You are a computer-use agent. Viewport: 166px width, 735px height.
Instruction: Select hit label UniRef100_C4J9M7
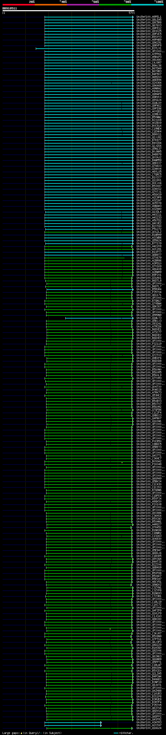(149, 63)
